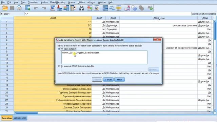Click the Variables info icon
This screenshot has width=217, height=122.
pos(66,8)
